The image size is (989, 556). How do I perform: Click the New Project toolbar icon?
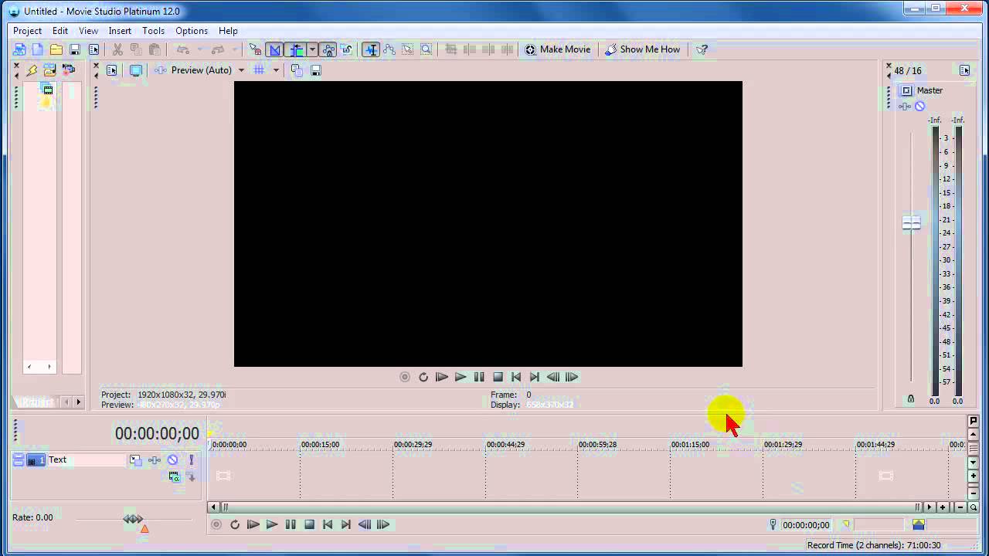tap(37, 49)
